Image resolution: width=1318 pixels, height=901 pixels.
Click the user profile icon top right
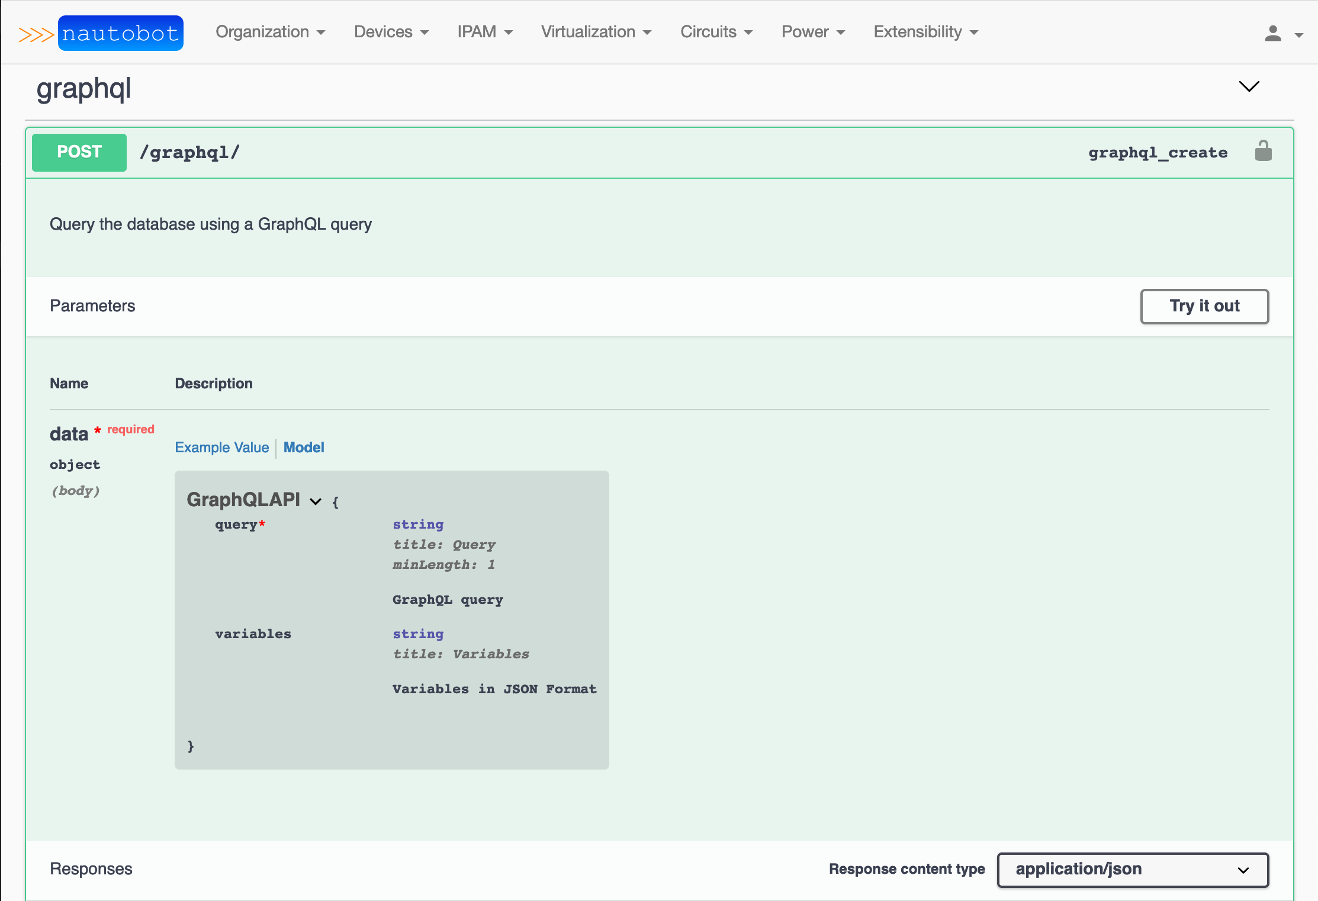coord(1273,33)
